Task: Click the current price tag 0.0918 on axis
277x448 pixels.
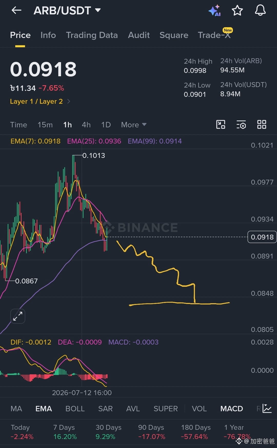Action: point(262,237)
